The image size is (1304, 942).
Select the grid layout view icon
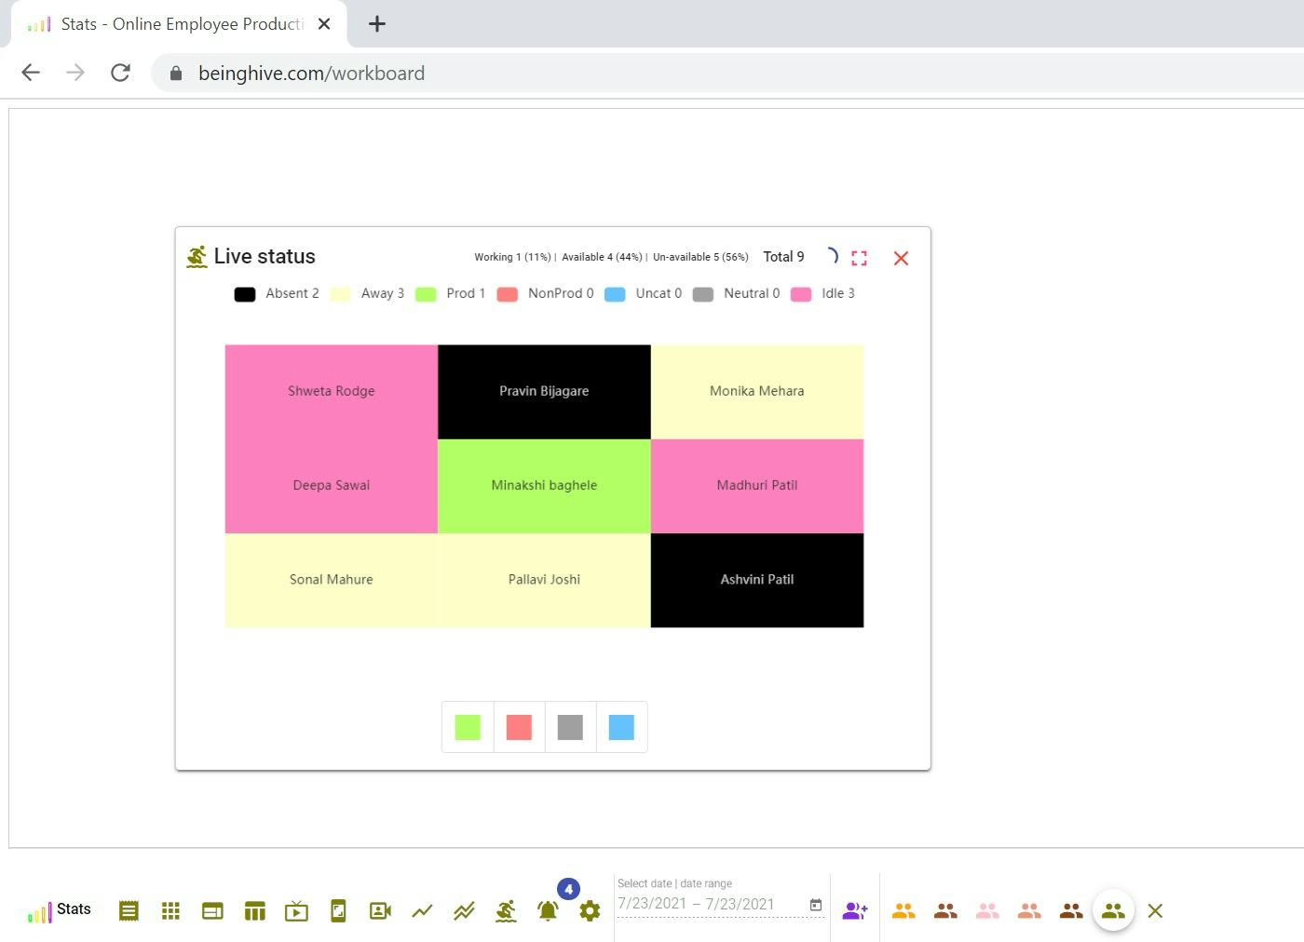click(x=170, y=910)
